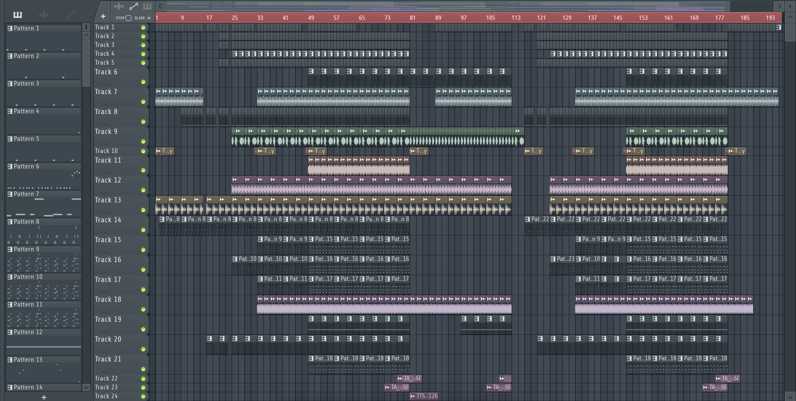This screenshot has width=796, height=401.
Task: Select pattern clip focus in playlist toolbar
Action: (x=147, y=6)
